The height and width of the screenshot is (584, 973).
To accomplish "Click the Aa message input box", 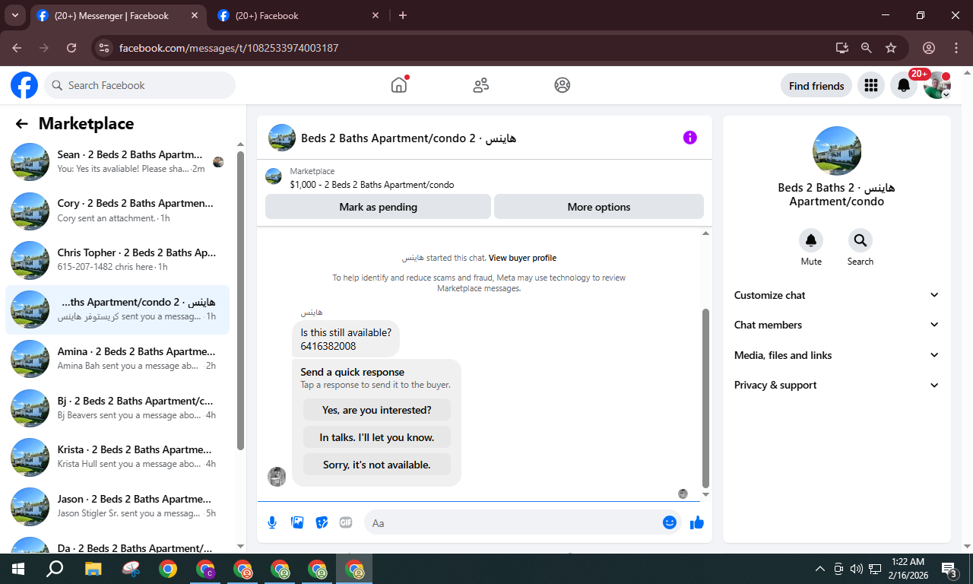I will click(x=513, y=522).
